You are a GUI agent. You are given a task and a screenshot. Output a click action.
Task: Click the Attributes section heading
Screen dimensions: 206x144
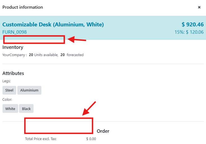coord(13,73)
